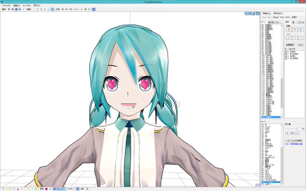Open the 表示(V) menu
The height and width of the screenshot is (191, 306).
pos(37,5)
